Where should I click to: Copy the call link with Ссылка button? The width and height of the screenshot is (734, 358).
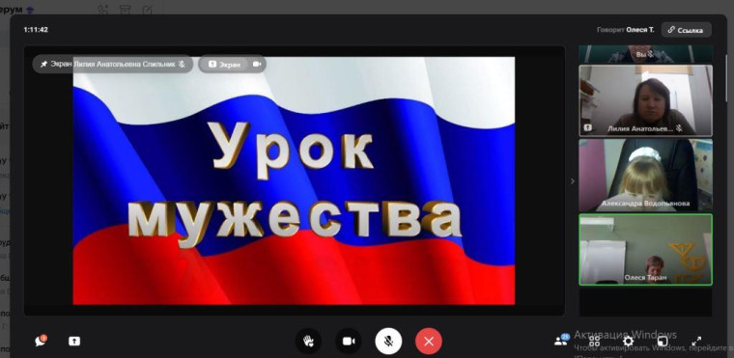(x=687, y=30)
